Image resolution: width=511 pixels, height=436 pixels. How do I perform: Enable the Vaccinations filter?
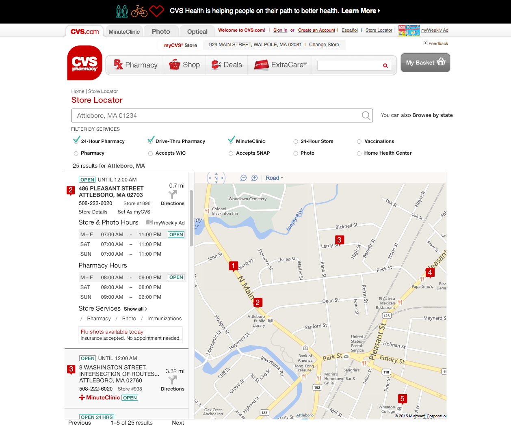359,142
